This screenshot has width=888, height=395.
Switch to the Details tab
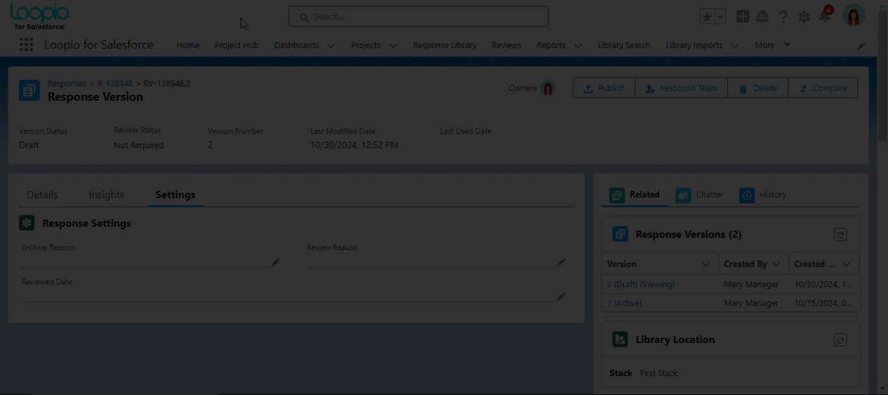[x=42, y=195]
